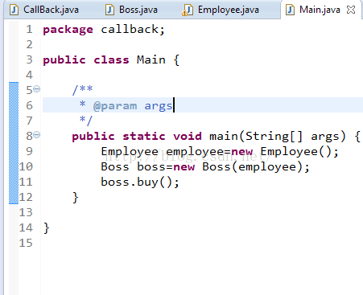363x295 pixels.
Task: Click 'Employee();' constructor call on line 9
Action: [299, 152]
